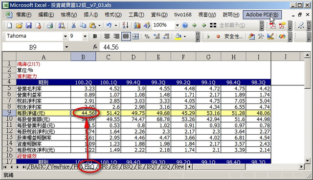
Task: Undo the last action
Action: pos(109,25)
